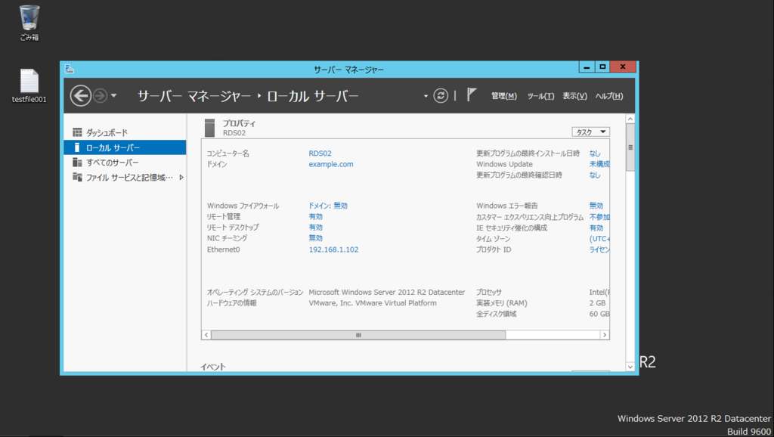774x437 pixels.
Task: Open the 表示(V) menu
Action: point(574,96)
